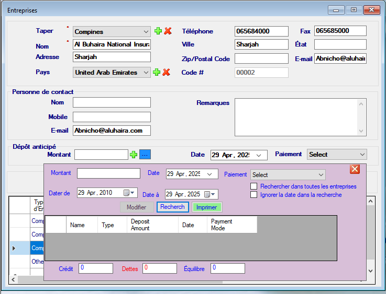The width and height of the screenshot is (386, 294).
Task: Open calendar icon in Date à field
Action: [209, 194]
